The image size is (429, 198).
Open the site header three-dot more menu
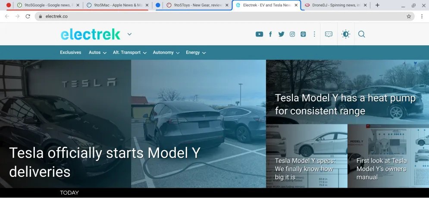(x=314, y=34)
